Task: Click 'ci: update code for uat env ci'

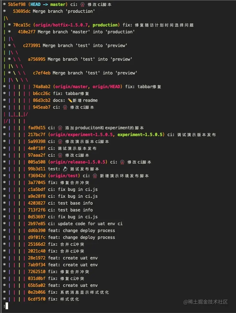Action: pyautogui.click(x=85, y=224)
